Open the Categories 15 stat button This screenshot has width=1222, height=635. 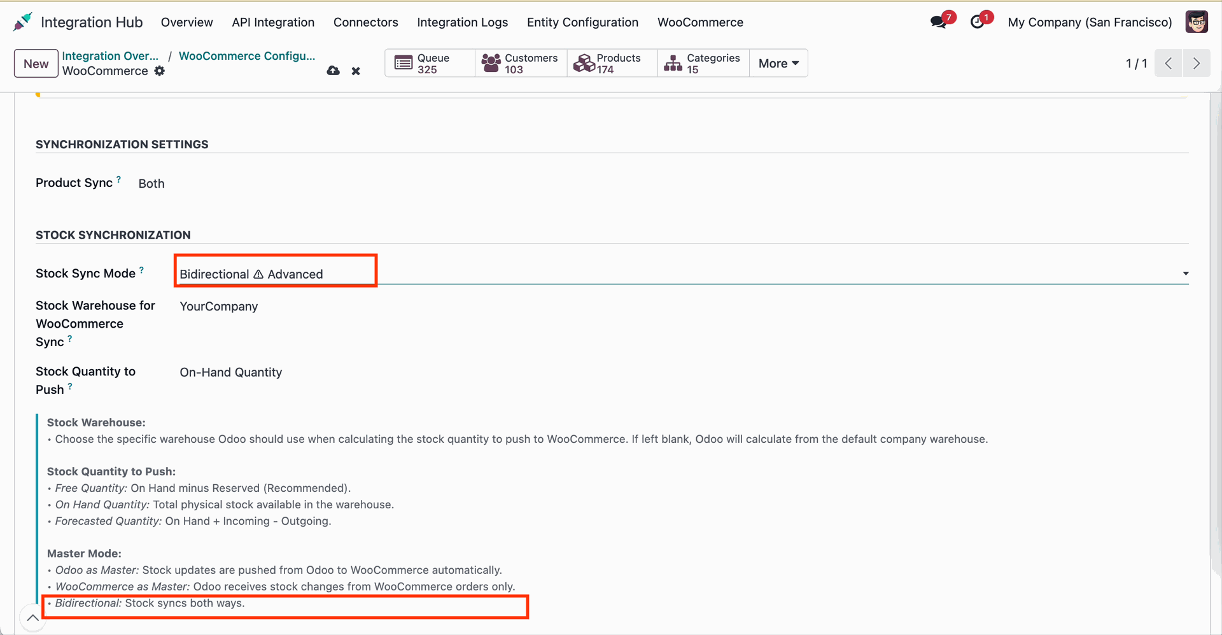(703, 63)
